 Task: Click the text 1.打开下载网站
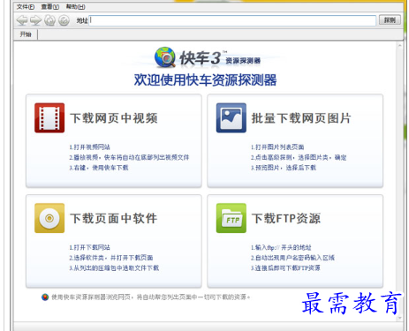pos(89,247)
